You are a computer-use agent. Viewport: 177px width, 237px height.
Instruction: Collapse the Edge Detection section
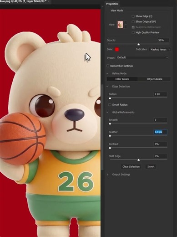click(107, 87)
